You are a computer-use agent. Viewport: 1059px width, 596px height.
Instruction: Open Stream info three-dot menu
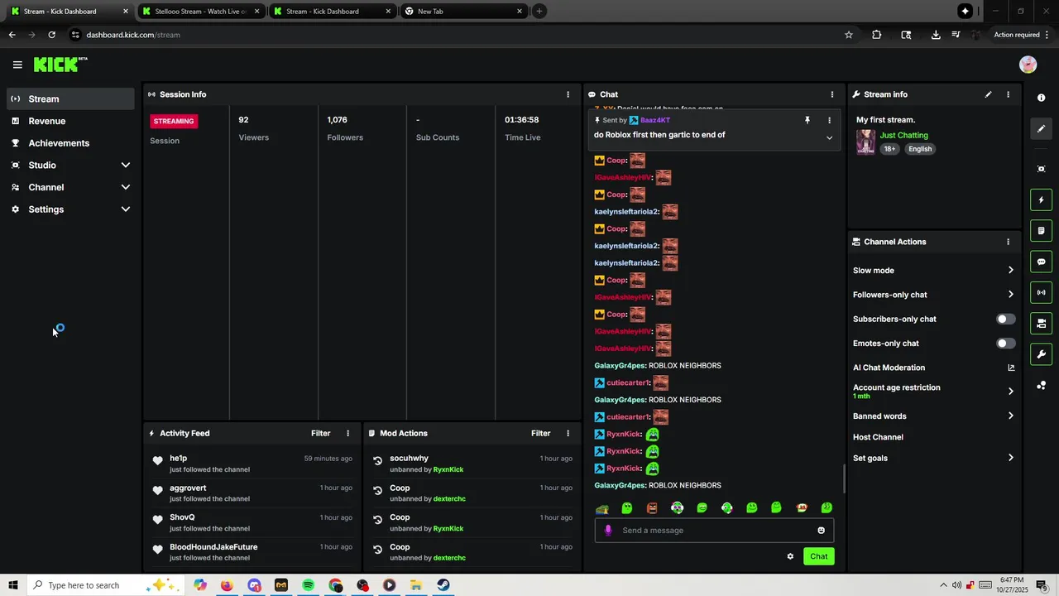point(1008,94)
